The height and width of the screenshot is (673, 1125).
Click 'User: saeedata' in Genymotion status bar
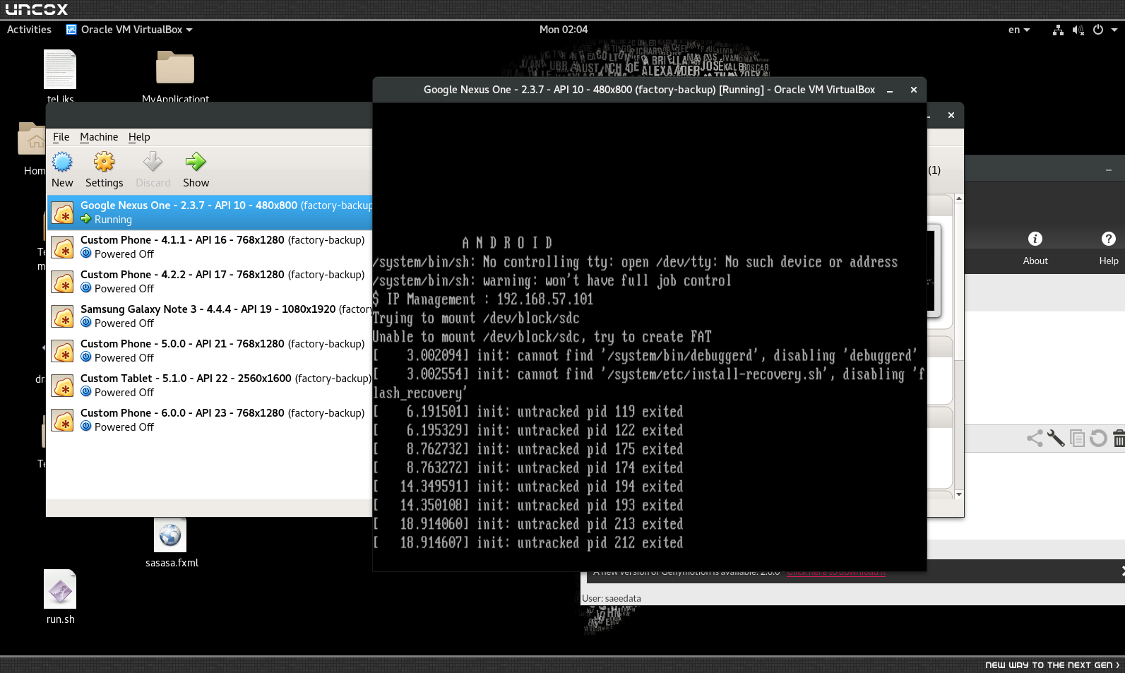[x=612, y=598]
